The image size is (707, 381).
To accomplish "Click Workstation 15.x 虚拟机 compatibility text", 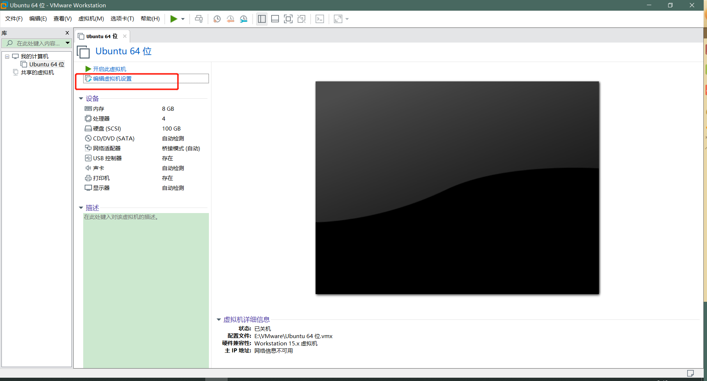I will 286,344.
